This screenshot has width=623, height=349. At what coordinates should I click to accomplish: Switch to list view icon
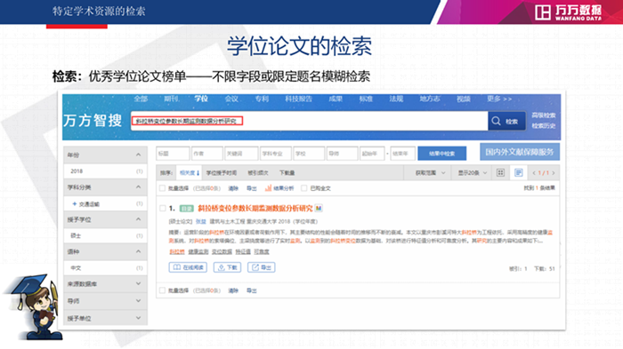518,172
